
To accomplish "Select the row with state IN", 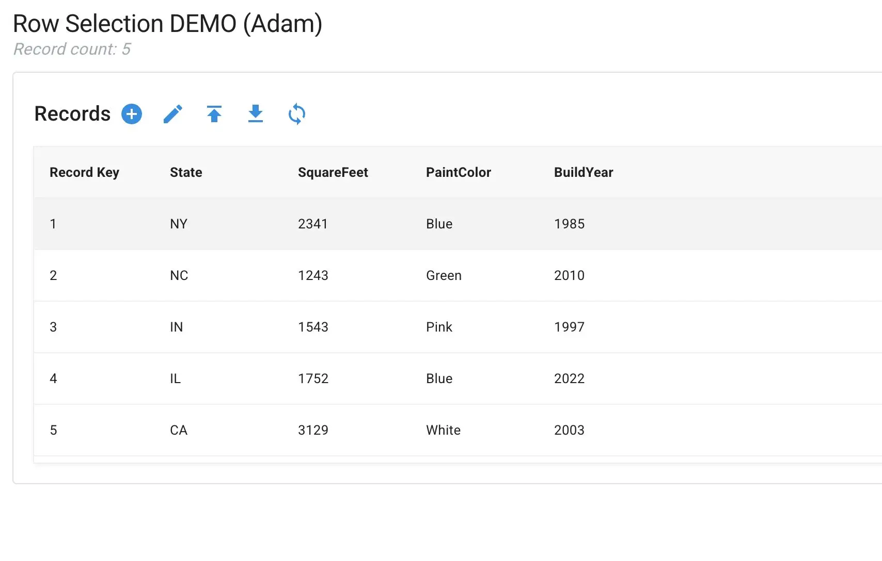I will tap(176, 327).
